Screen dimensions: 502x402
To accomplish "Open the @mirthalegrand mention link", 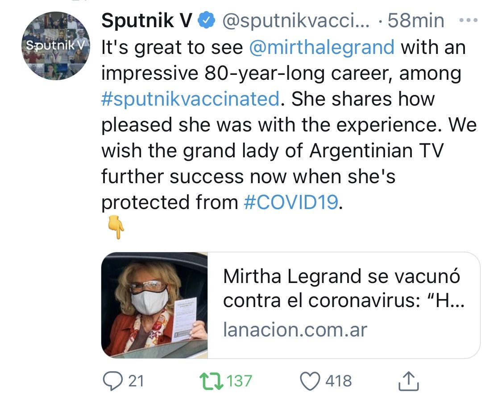I will pos(322,47).
